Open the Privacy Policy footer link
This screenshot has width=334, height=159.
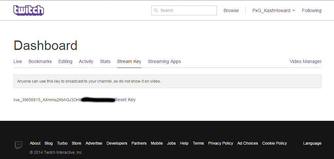point(221,143)
